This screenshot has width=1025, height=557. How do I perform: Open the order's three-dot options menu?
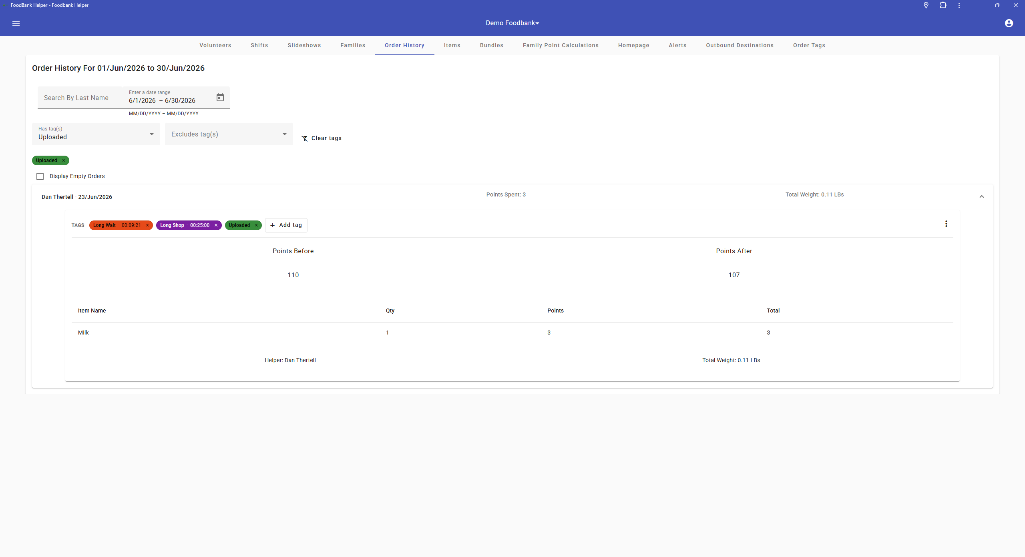(x=946, y=224)
